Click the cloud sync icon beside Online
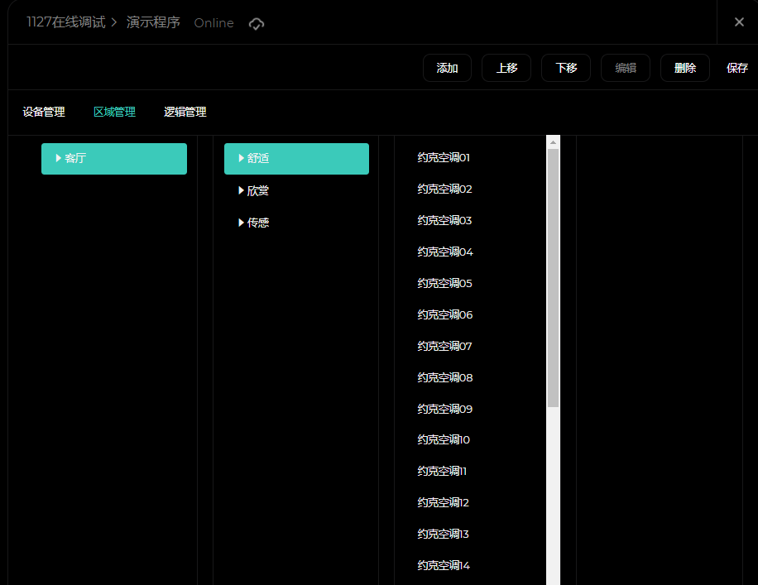 click(257, 24)
